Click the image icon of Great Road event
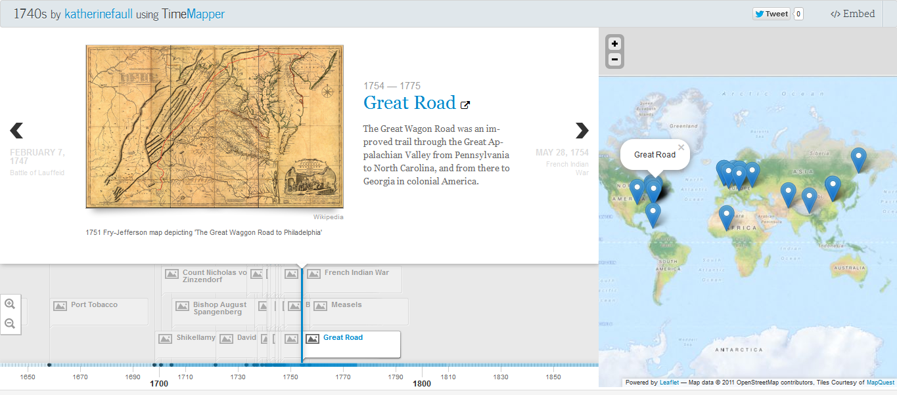This screenshot has height=395, width=897. click(312, 339)
